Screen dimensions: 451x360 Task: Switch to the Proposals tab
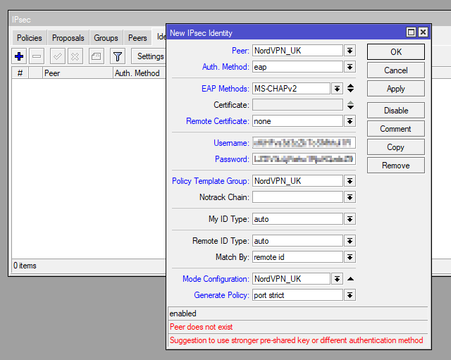68,37
